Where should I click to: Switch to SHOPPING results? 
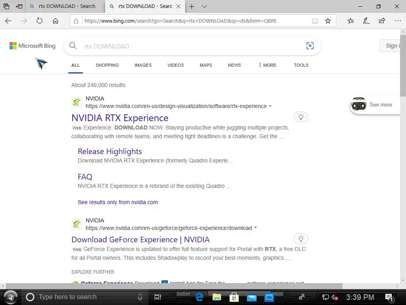[x=107, y=65]
